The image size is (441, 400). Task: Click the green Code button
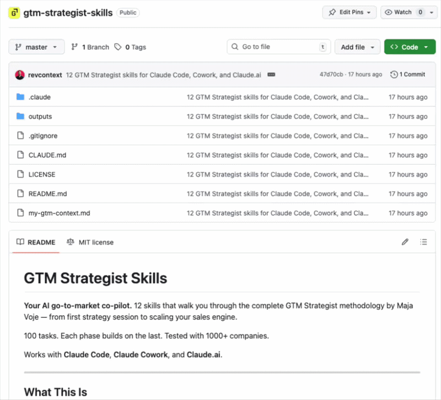click(x=410, y=47)
